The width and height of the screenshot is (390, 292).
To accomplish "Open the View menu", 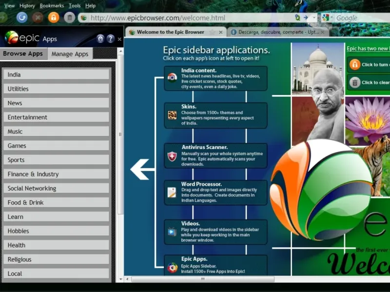I will pos(9,5).
